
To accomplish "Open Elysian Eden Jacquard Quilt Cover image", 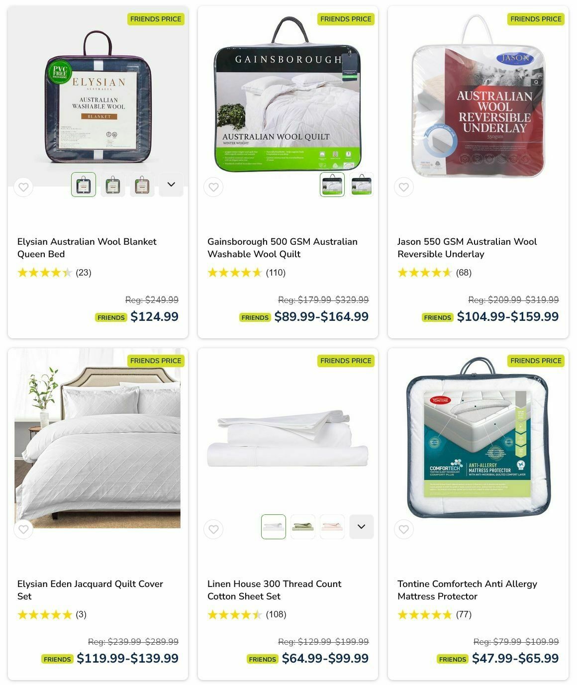I will coord(97,438).
